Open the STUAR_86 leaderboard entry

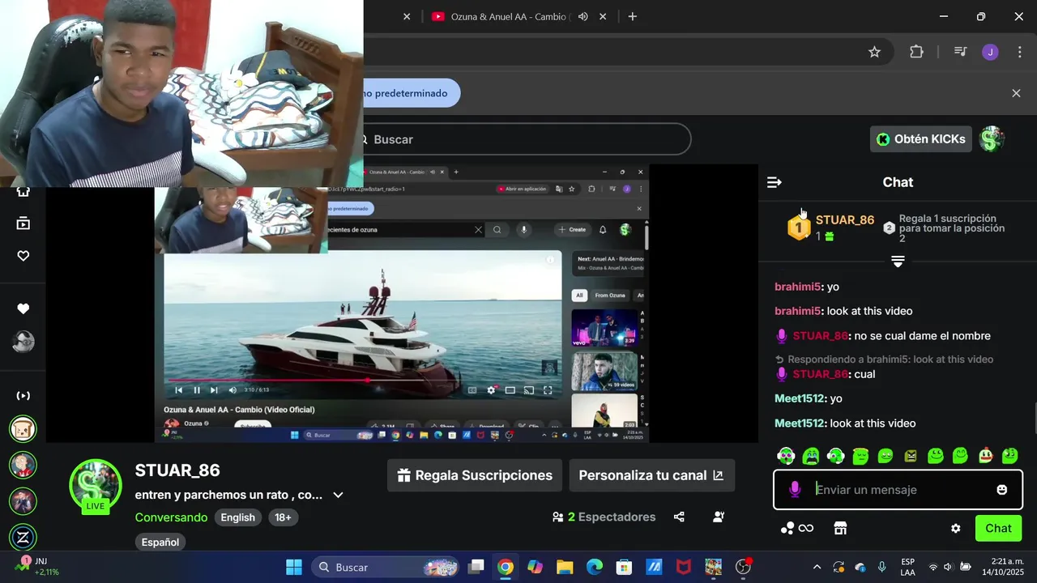click(832, 228)
